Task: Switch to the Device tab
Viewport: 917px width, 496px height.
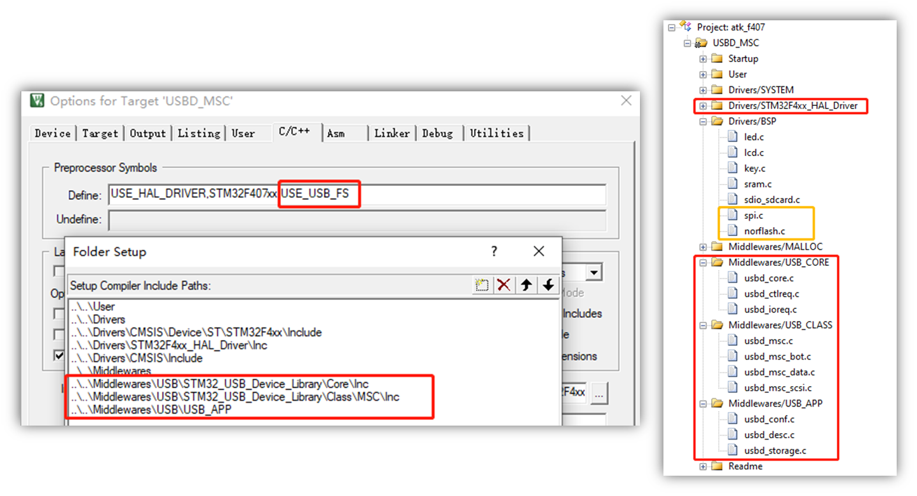Action: [x=53, y=133]
